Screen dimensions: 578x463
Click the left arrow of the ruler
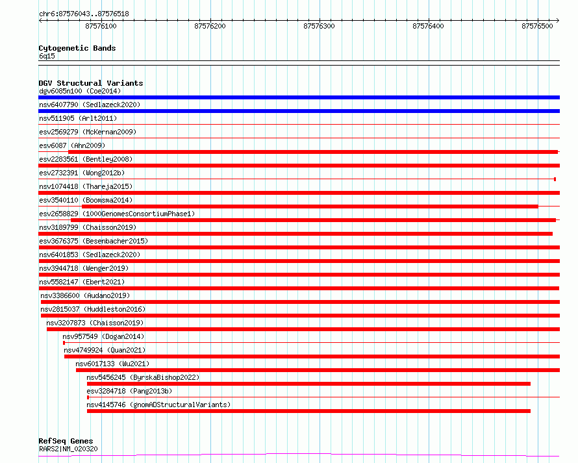[x=40, y=21]
